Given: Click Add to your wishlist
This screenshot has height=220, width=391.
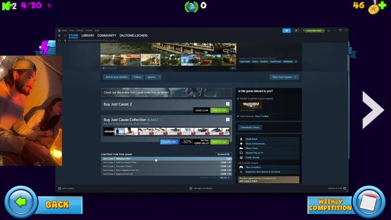Looking at the screenshot, I should point(116,77).
